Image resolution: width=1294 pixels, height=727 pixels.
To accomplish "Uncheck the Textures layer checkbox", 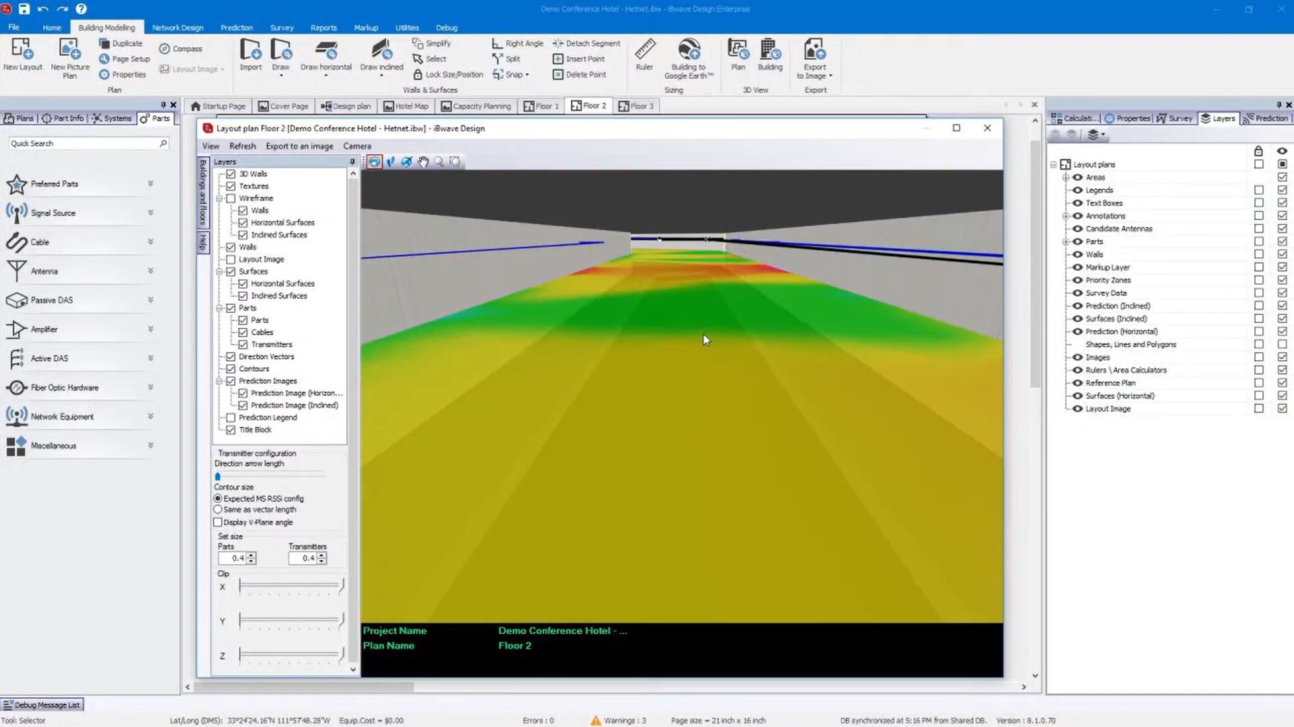I will coord(231,186).
